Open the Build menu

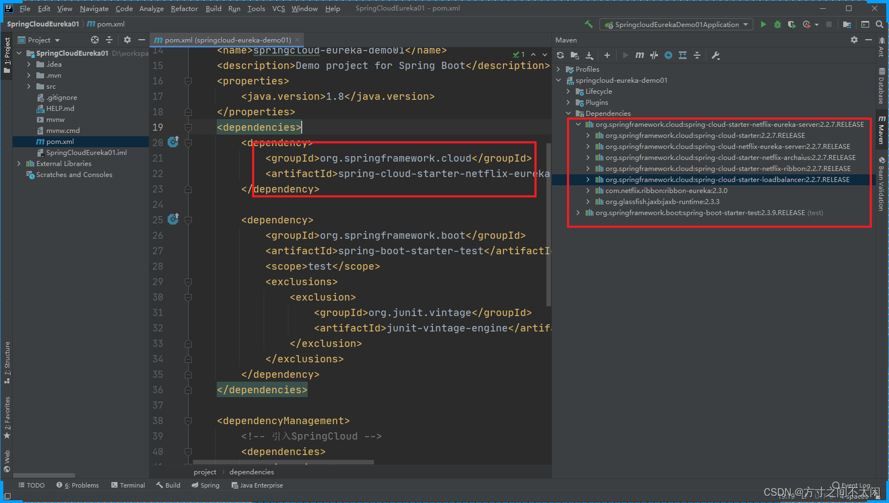[x=213, y=8]
